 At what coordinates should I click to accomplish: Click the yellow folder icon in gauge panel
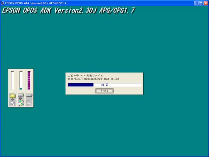[x=13, y=96]
